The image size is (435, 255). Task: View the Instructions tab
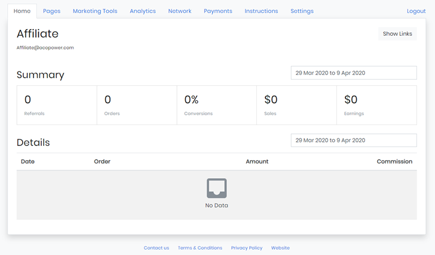(x=261, y=11)
